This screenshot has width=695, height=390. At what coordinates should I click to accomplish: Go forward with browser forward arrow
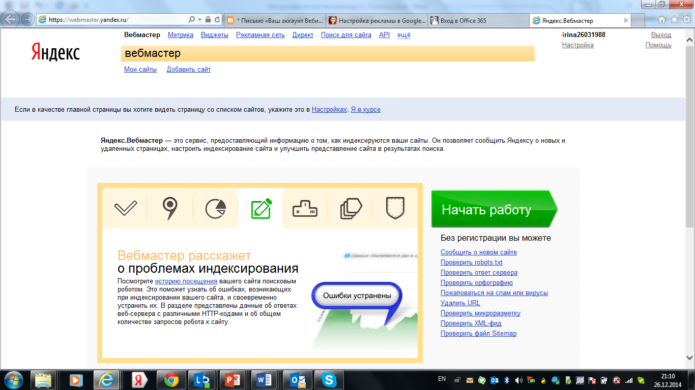pyautogui.click(x=27, y=20)
